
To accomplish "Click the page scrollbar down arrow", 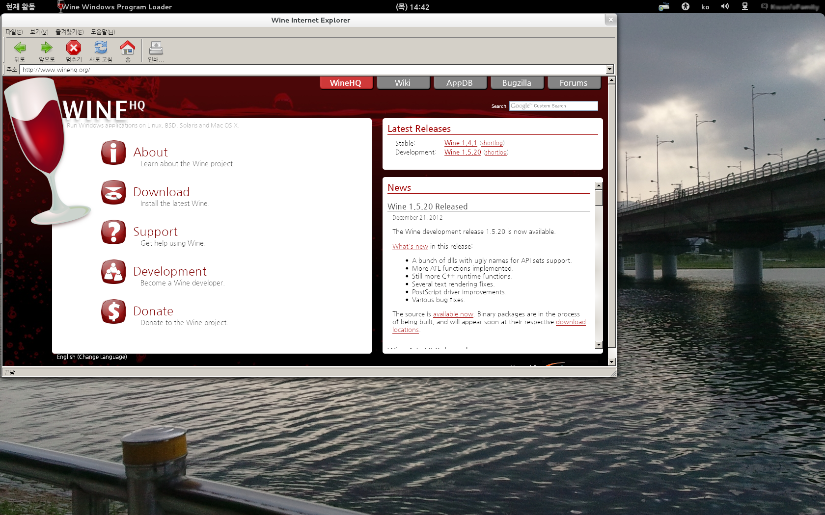I will click(611, 362).
